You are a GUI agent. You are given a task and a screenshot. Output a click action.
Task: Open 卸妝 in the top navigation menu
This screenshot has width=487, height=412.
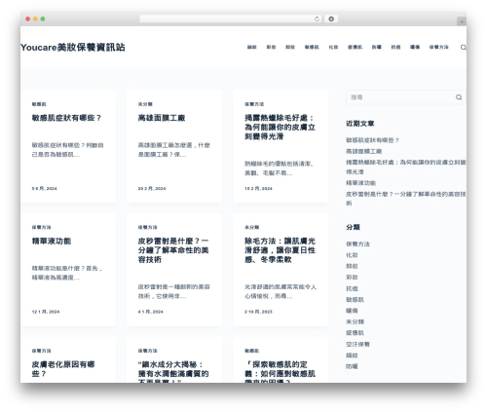point(290,48)
